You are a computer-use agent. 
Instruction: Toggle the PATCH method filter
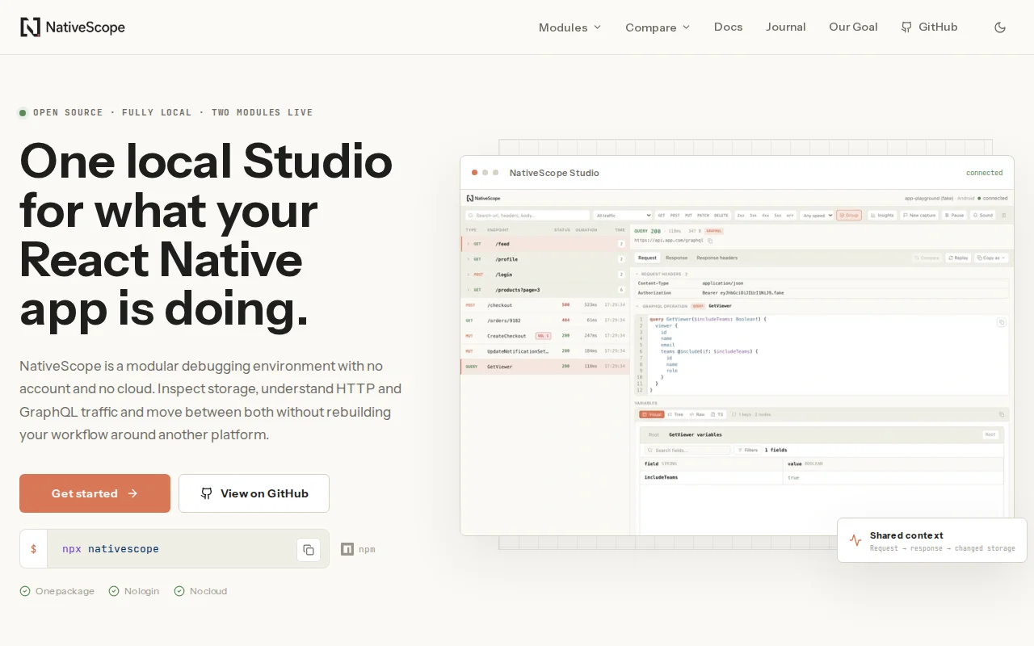pyautogui.click(x=703, y=216)
